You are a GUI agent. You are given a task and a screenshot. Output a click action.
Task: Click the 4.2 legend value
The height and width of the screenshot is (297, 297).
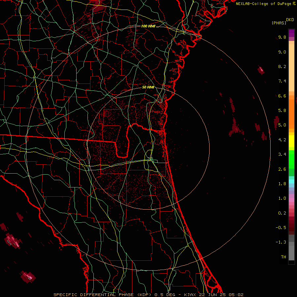(282, 140)
